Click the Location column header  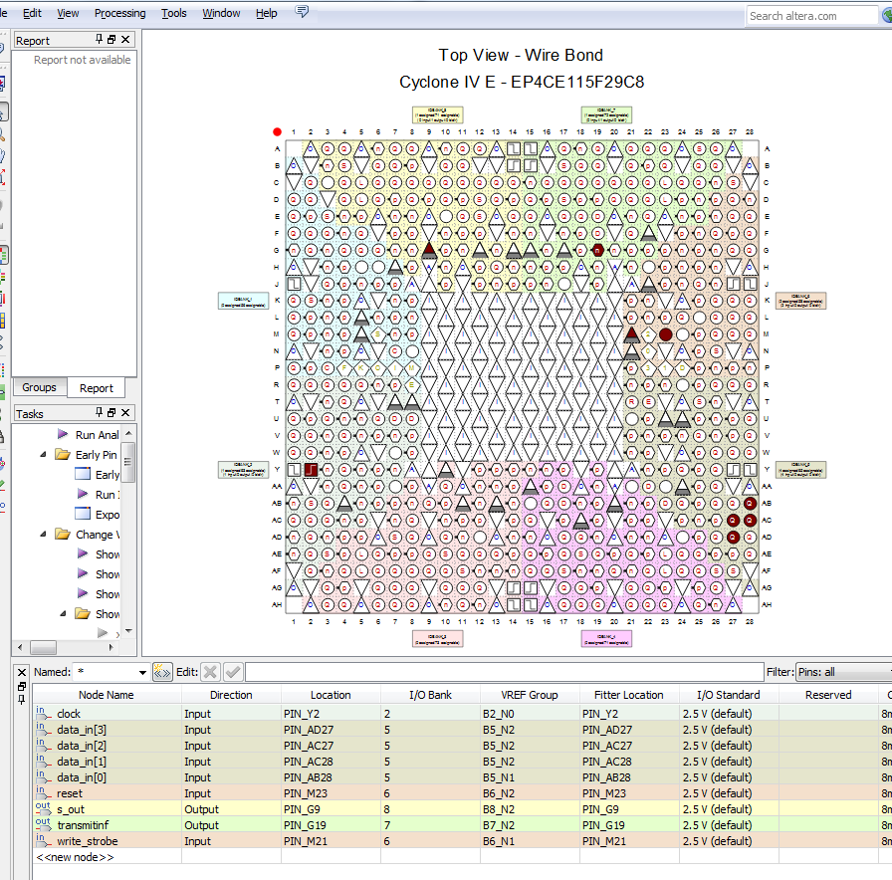(x=331, y=695)
